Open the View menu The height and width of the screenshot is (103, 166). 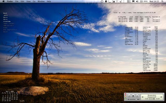tap(29, 1)
